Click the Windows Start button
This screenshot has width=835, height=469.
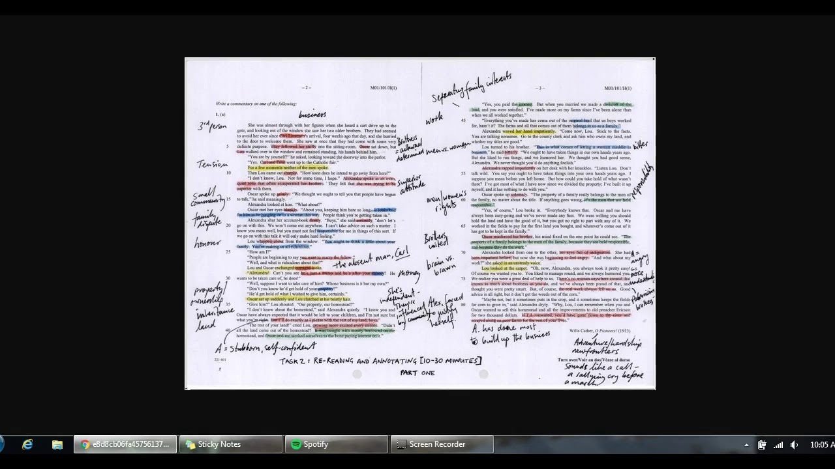click(2, 444)
